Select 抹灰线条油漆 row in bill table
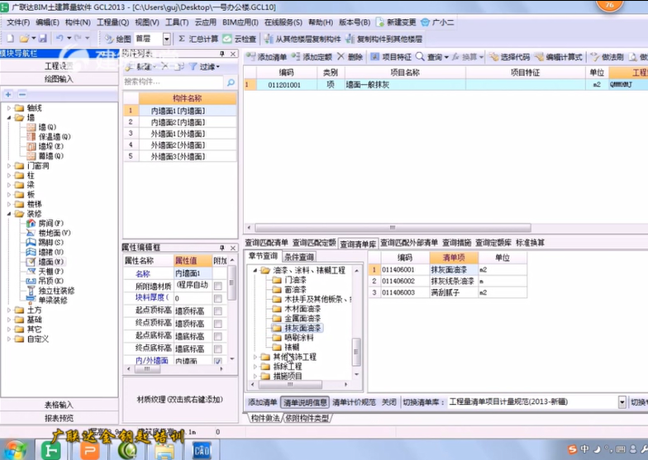648x460 pixels. (448, 281)
